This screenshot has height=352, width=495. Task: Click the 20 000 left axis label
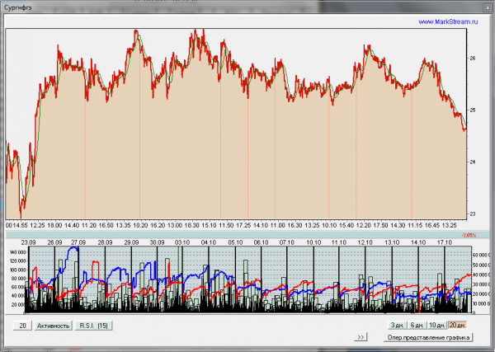19,305
